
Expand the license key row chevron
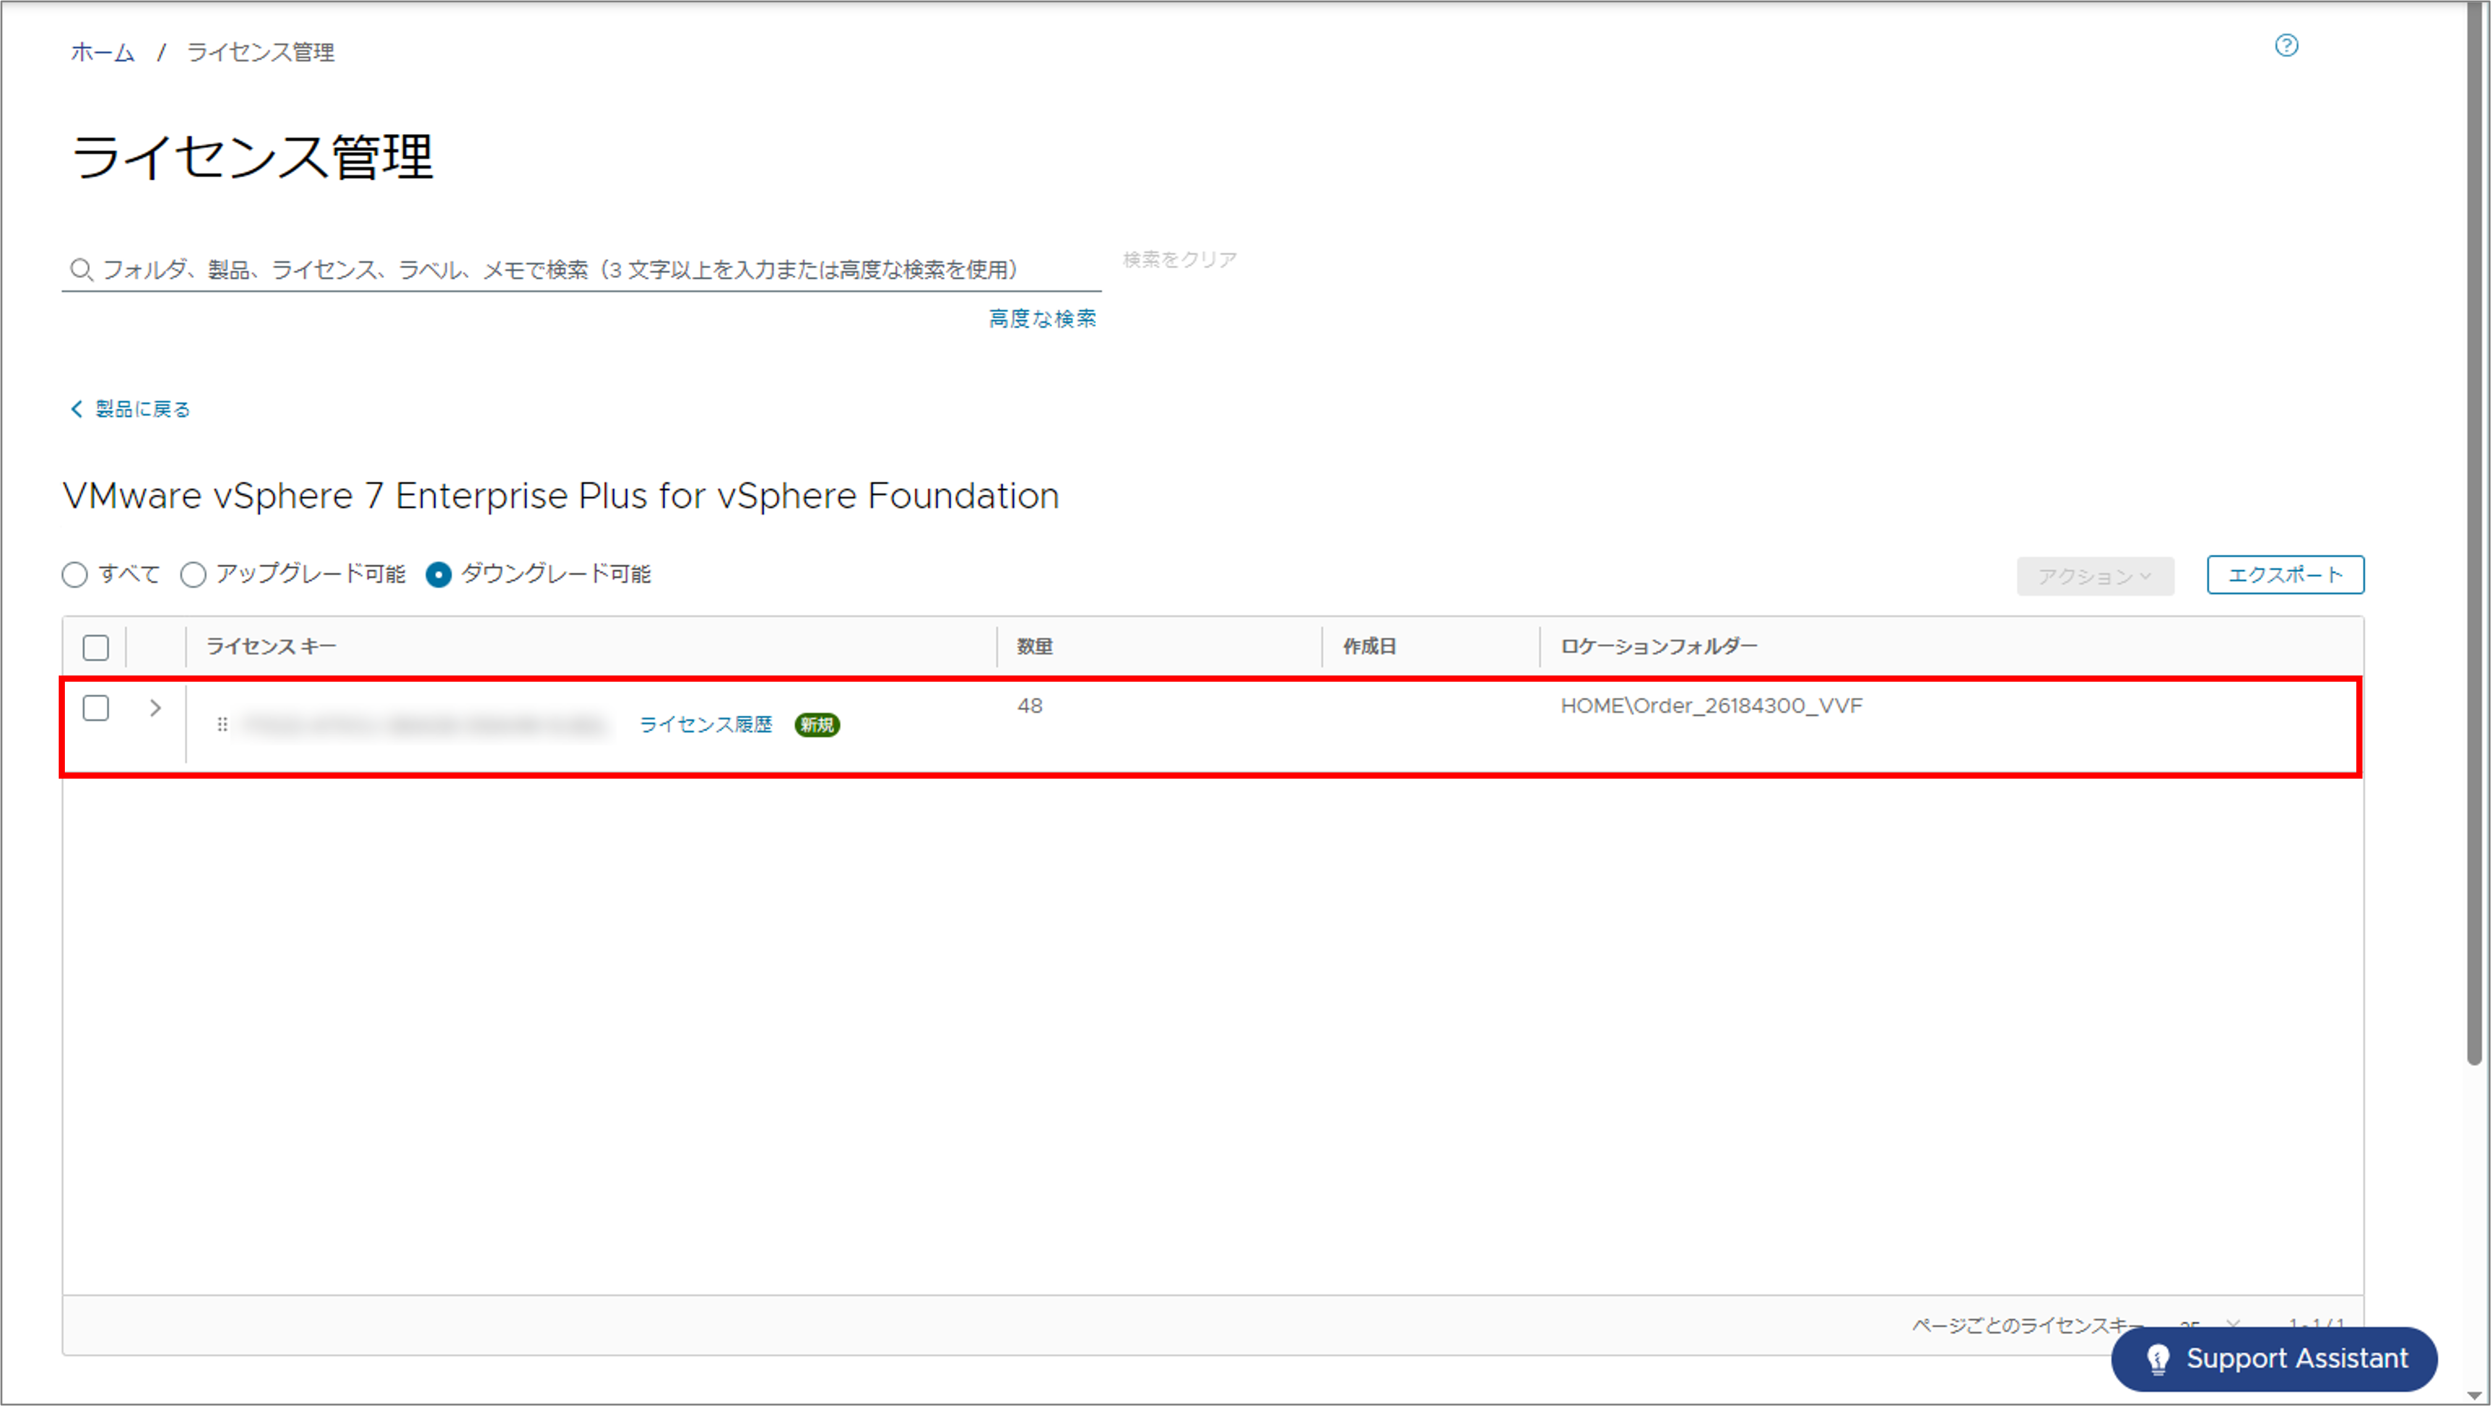tap(156, 708)
